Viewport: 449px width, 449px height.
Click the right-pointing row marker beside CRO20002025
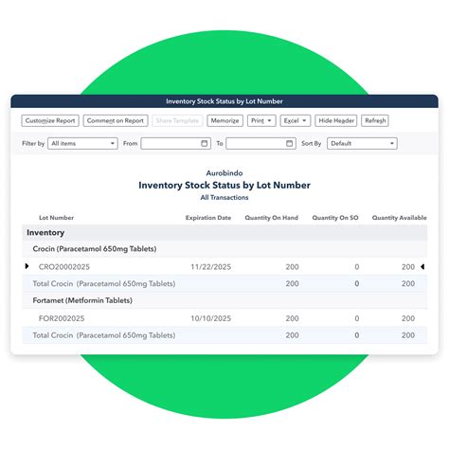point(27,266)
